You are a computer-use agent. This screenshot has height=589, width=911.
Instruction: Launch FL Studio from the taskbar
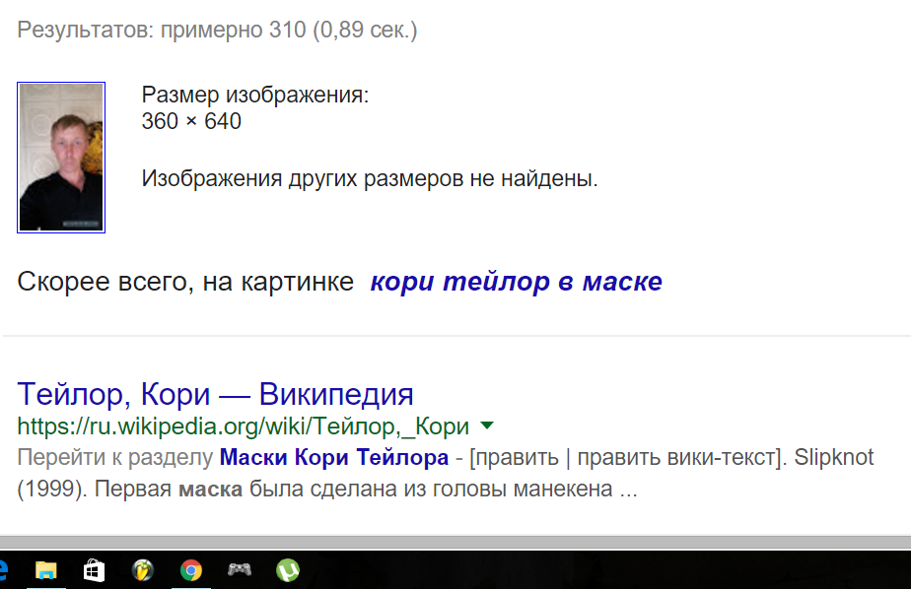pos(142,570)
